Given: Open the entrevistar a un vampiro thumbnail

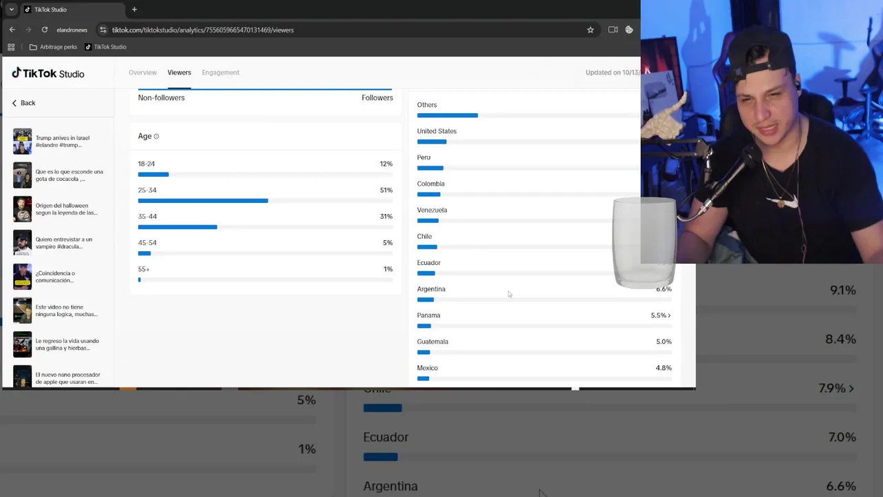Looking at the screenshot, I should tap(22, 243).
